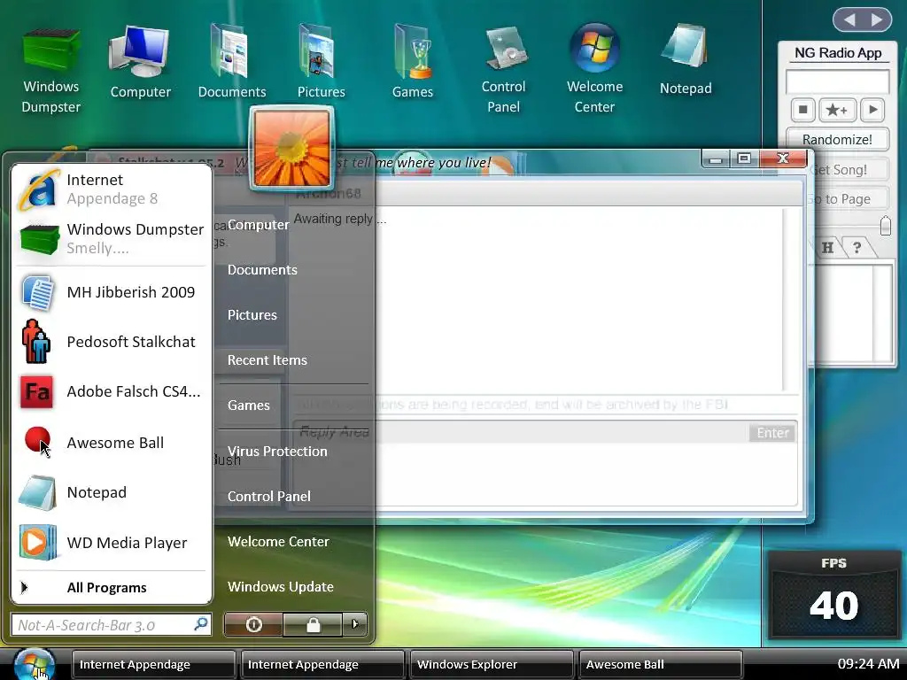Switch to second Internet Appendage taskbar button
907x680 pixels.
pos(322,664)
